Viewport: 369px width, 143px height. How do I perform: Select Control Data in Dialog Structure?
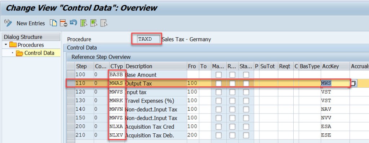point(39,53)
